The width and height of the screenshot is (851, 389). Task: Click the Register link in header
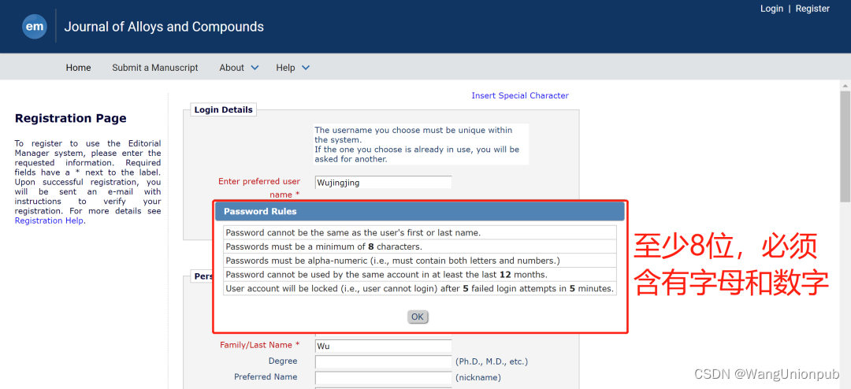click(812, 9)
